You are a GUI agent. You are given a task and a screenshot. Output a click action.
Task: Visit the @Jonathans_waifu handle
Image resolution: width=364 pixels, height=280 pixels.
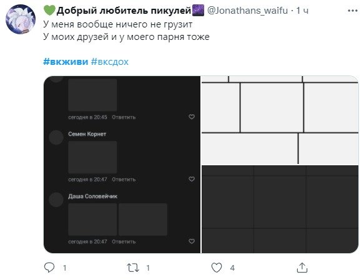coord(247,11)
